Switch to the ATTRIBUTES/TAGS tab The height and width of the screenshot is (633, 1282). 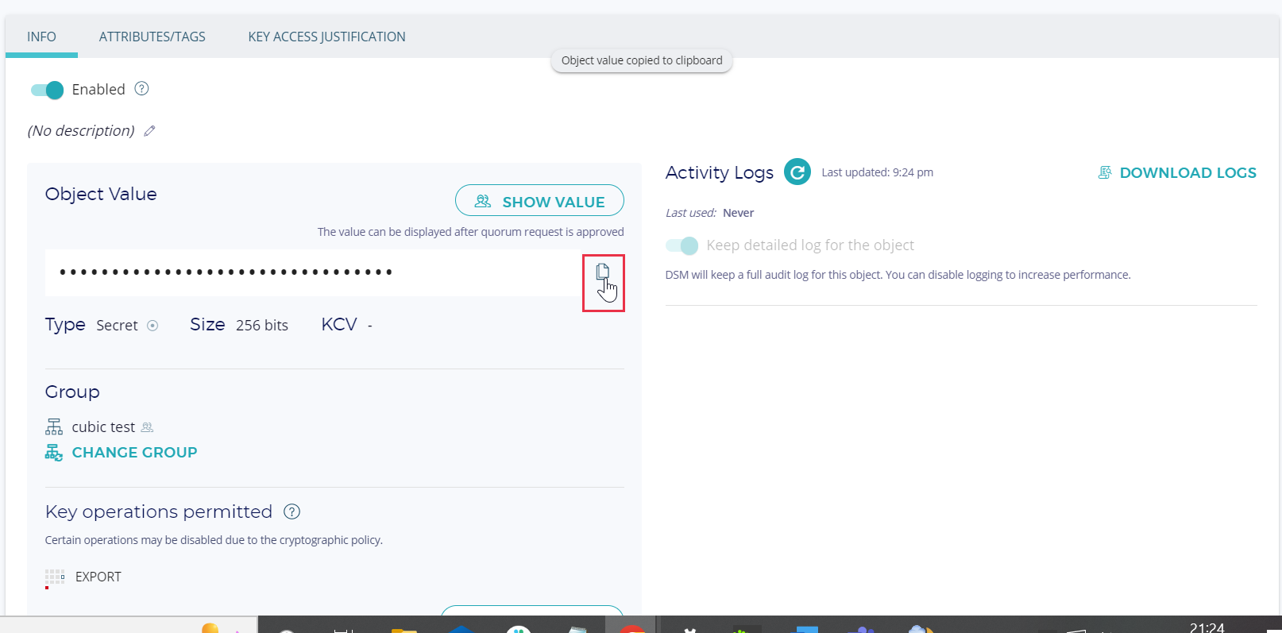(x=152, y=37)
